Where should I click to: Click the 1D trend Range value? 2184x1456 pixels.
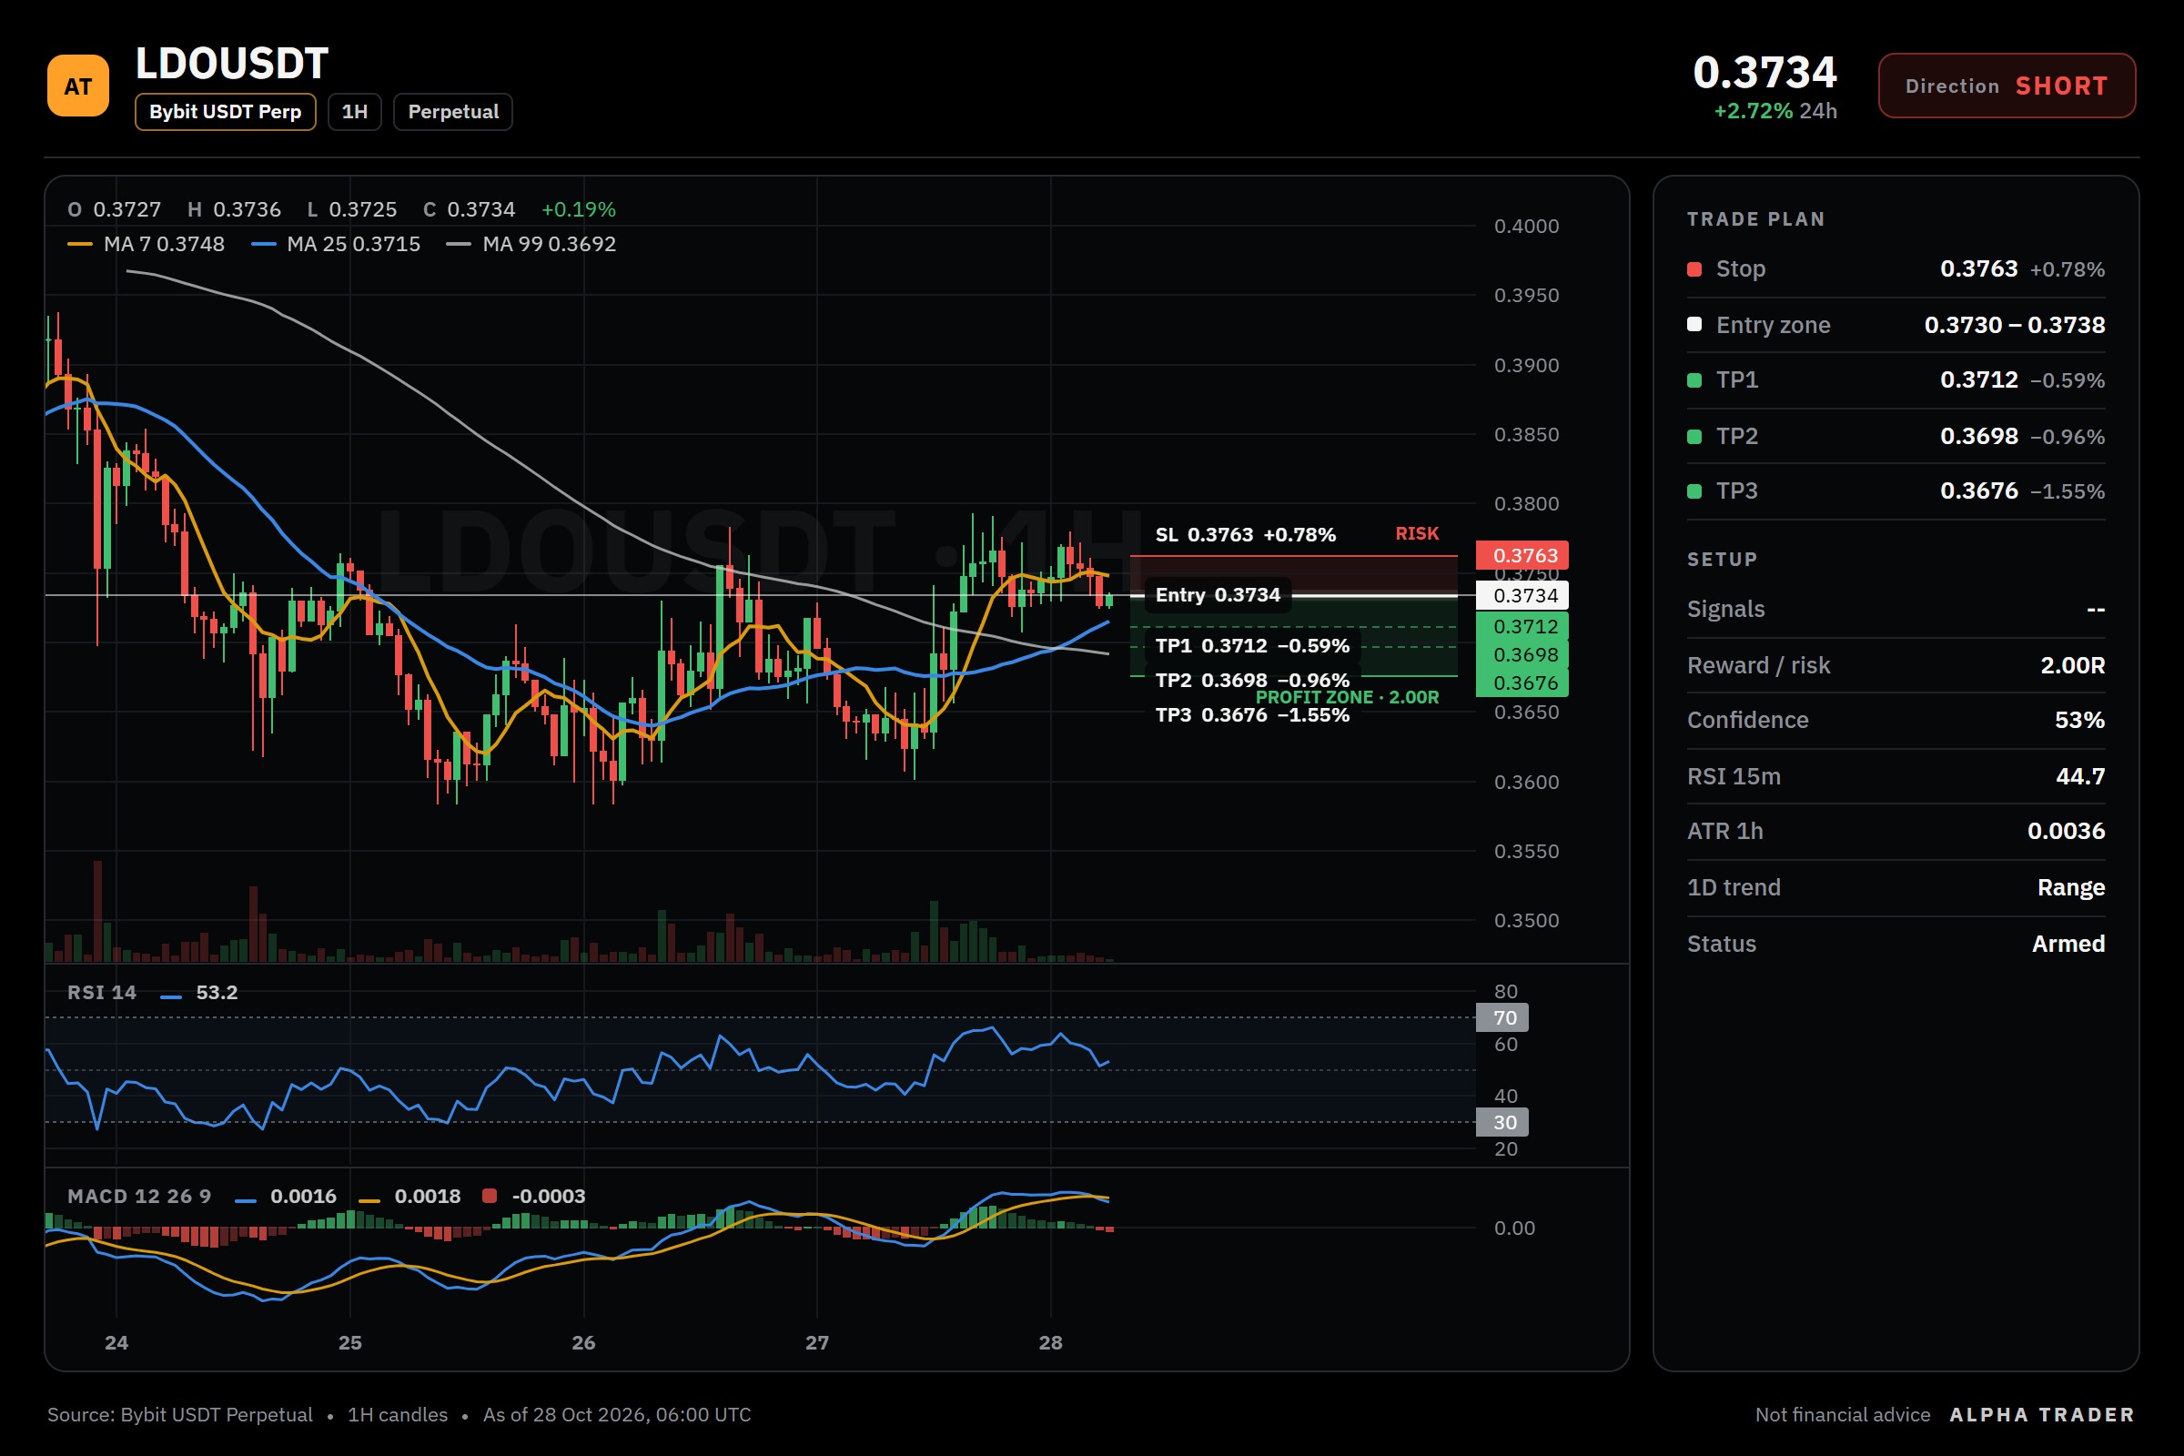tap(2072, 888)
